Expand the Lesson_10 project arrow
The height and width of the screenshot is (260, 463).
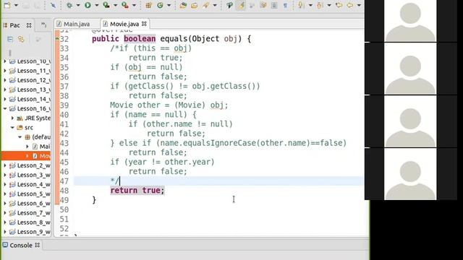[x=5, y=61]
